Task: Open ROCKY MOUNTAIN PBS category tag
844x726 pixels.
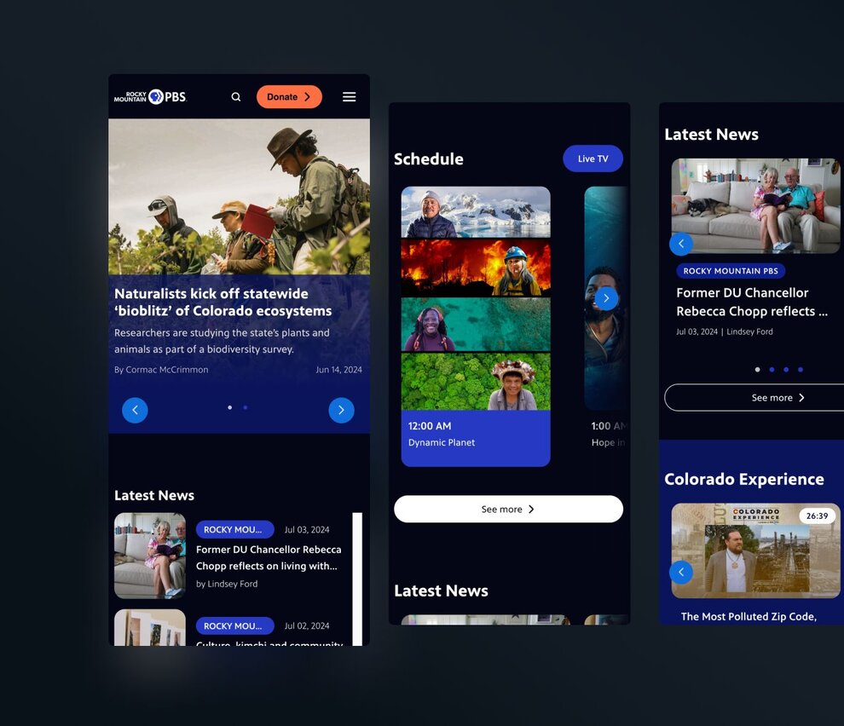Action: [731, 271]
